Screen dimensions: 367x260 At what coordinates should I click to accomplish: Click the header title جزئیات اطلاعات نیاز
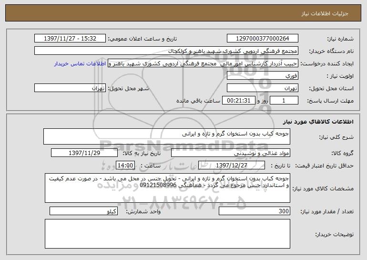tap(325, 13)
